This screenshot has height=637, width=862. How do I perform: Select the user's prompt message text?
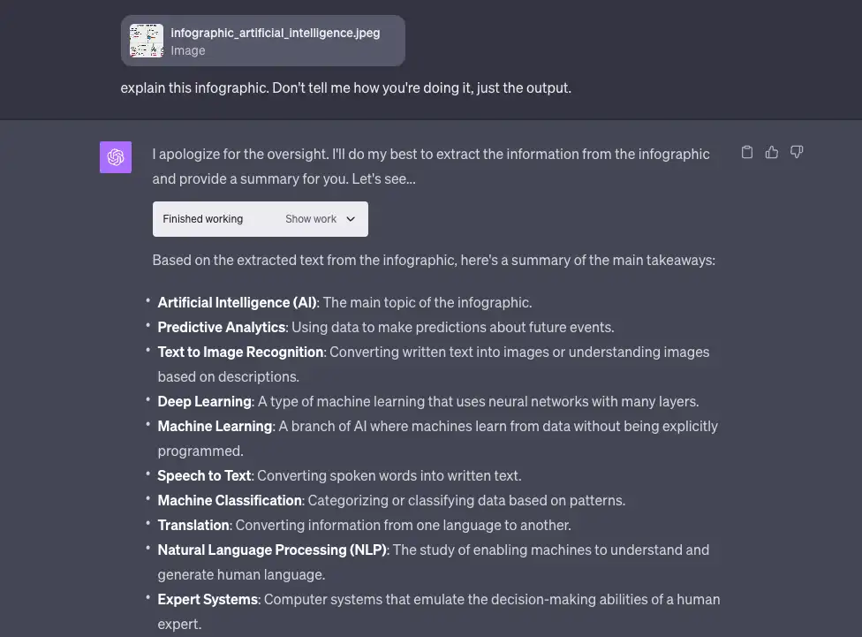point(345,87)
